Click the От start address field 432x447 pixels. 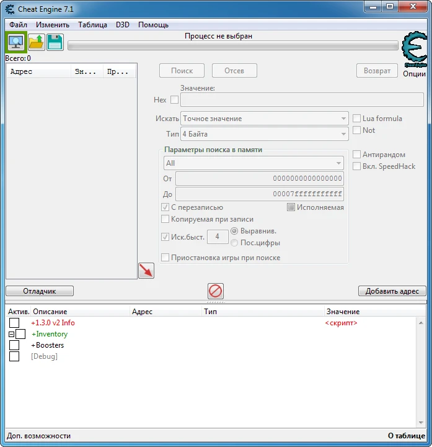(x=260, y=178)
